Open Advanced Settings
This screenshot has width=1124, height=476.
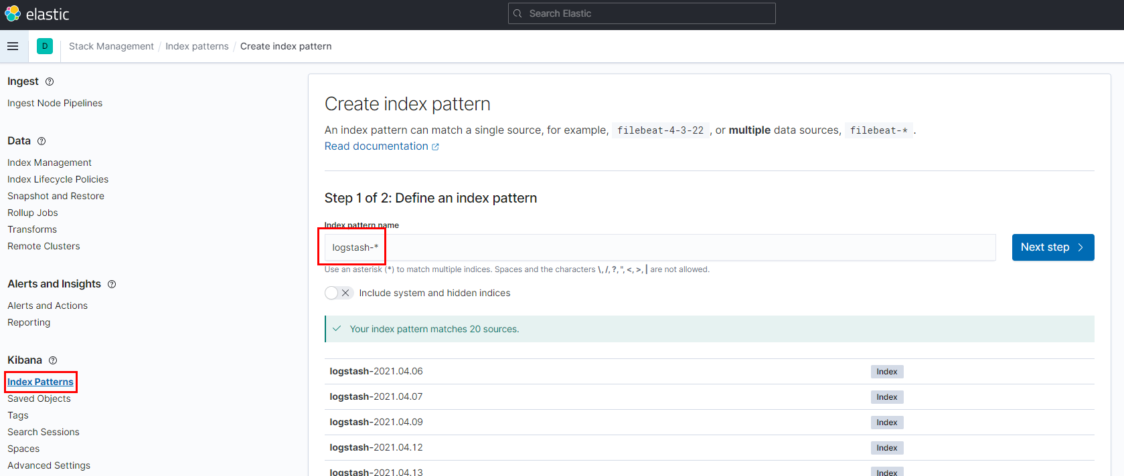tap(49, 465)
